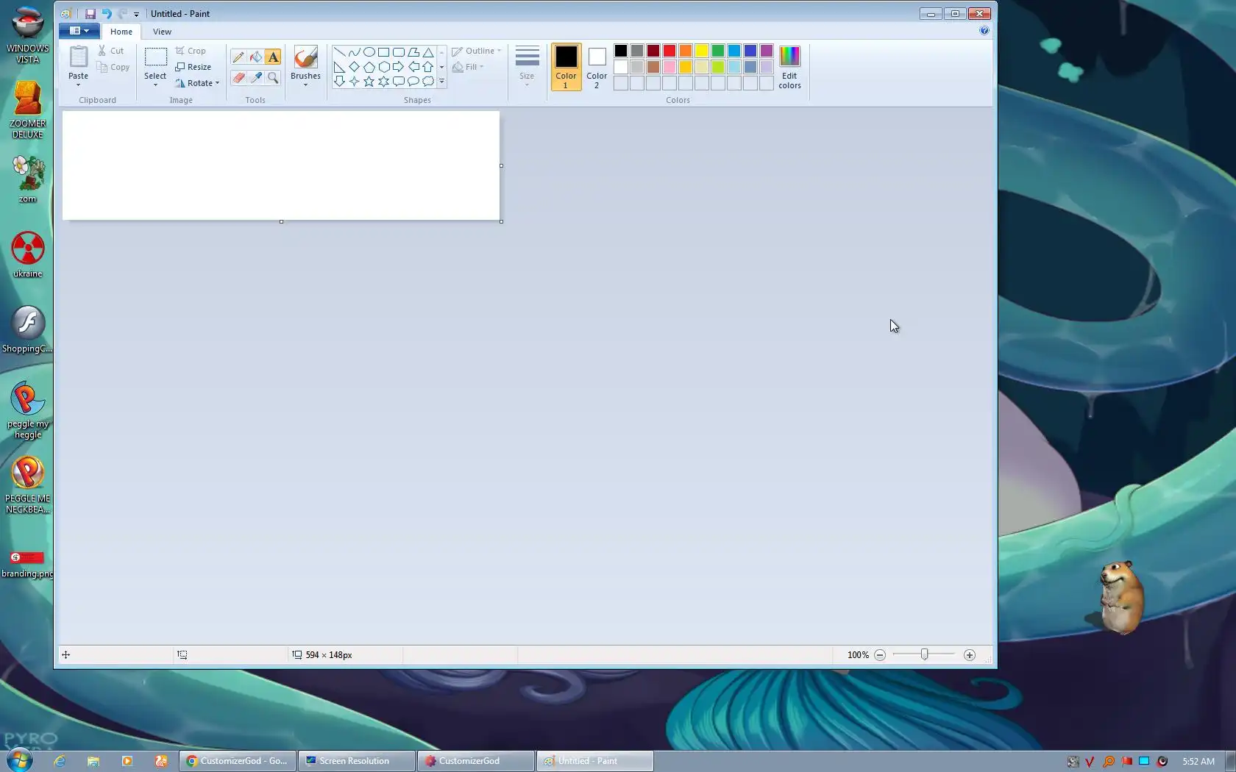Click the zoom slider thumb
1236x772 pixels.
[924, 654]
